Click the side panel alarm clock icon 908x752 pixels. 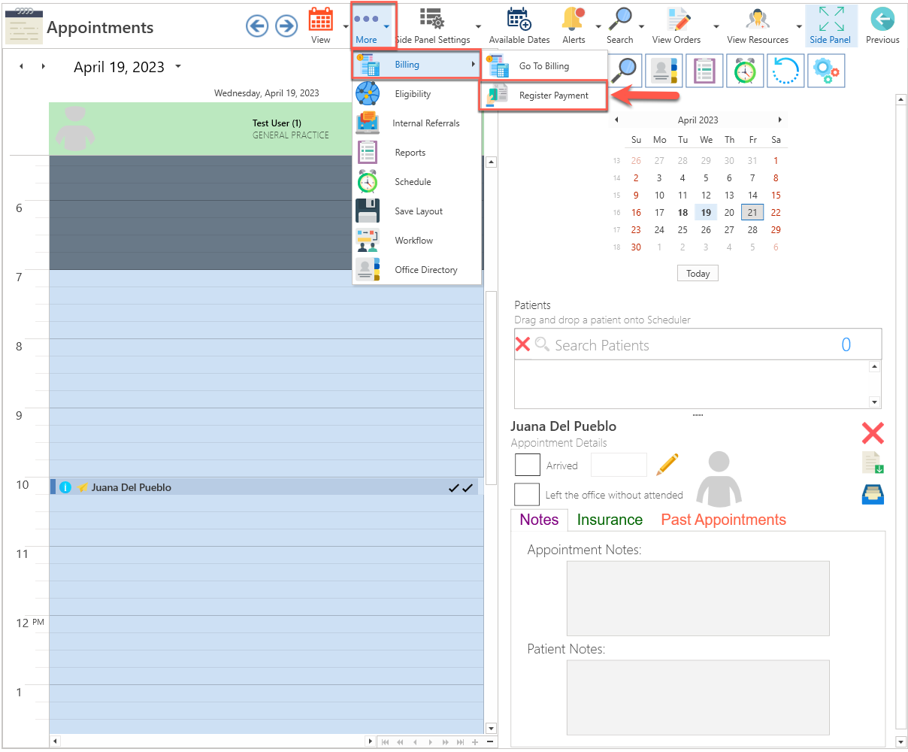point(745,71)
